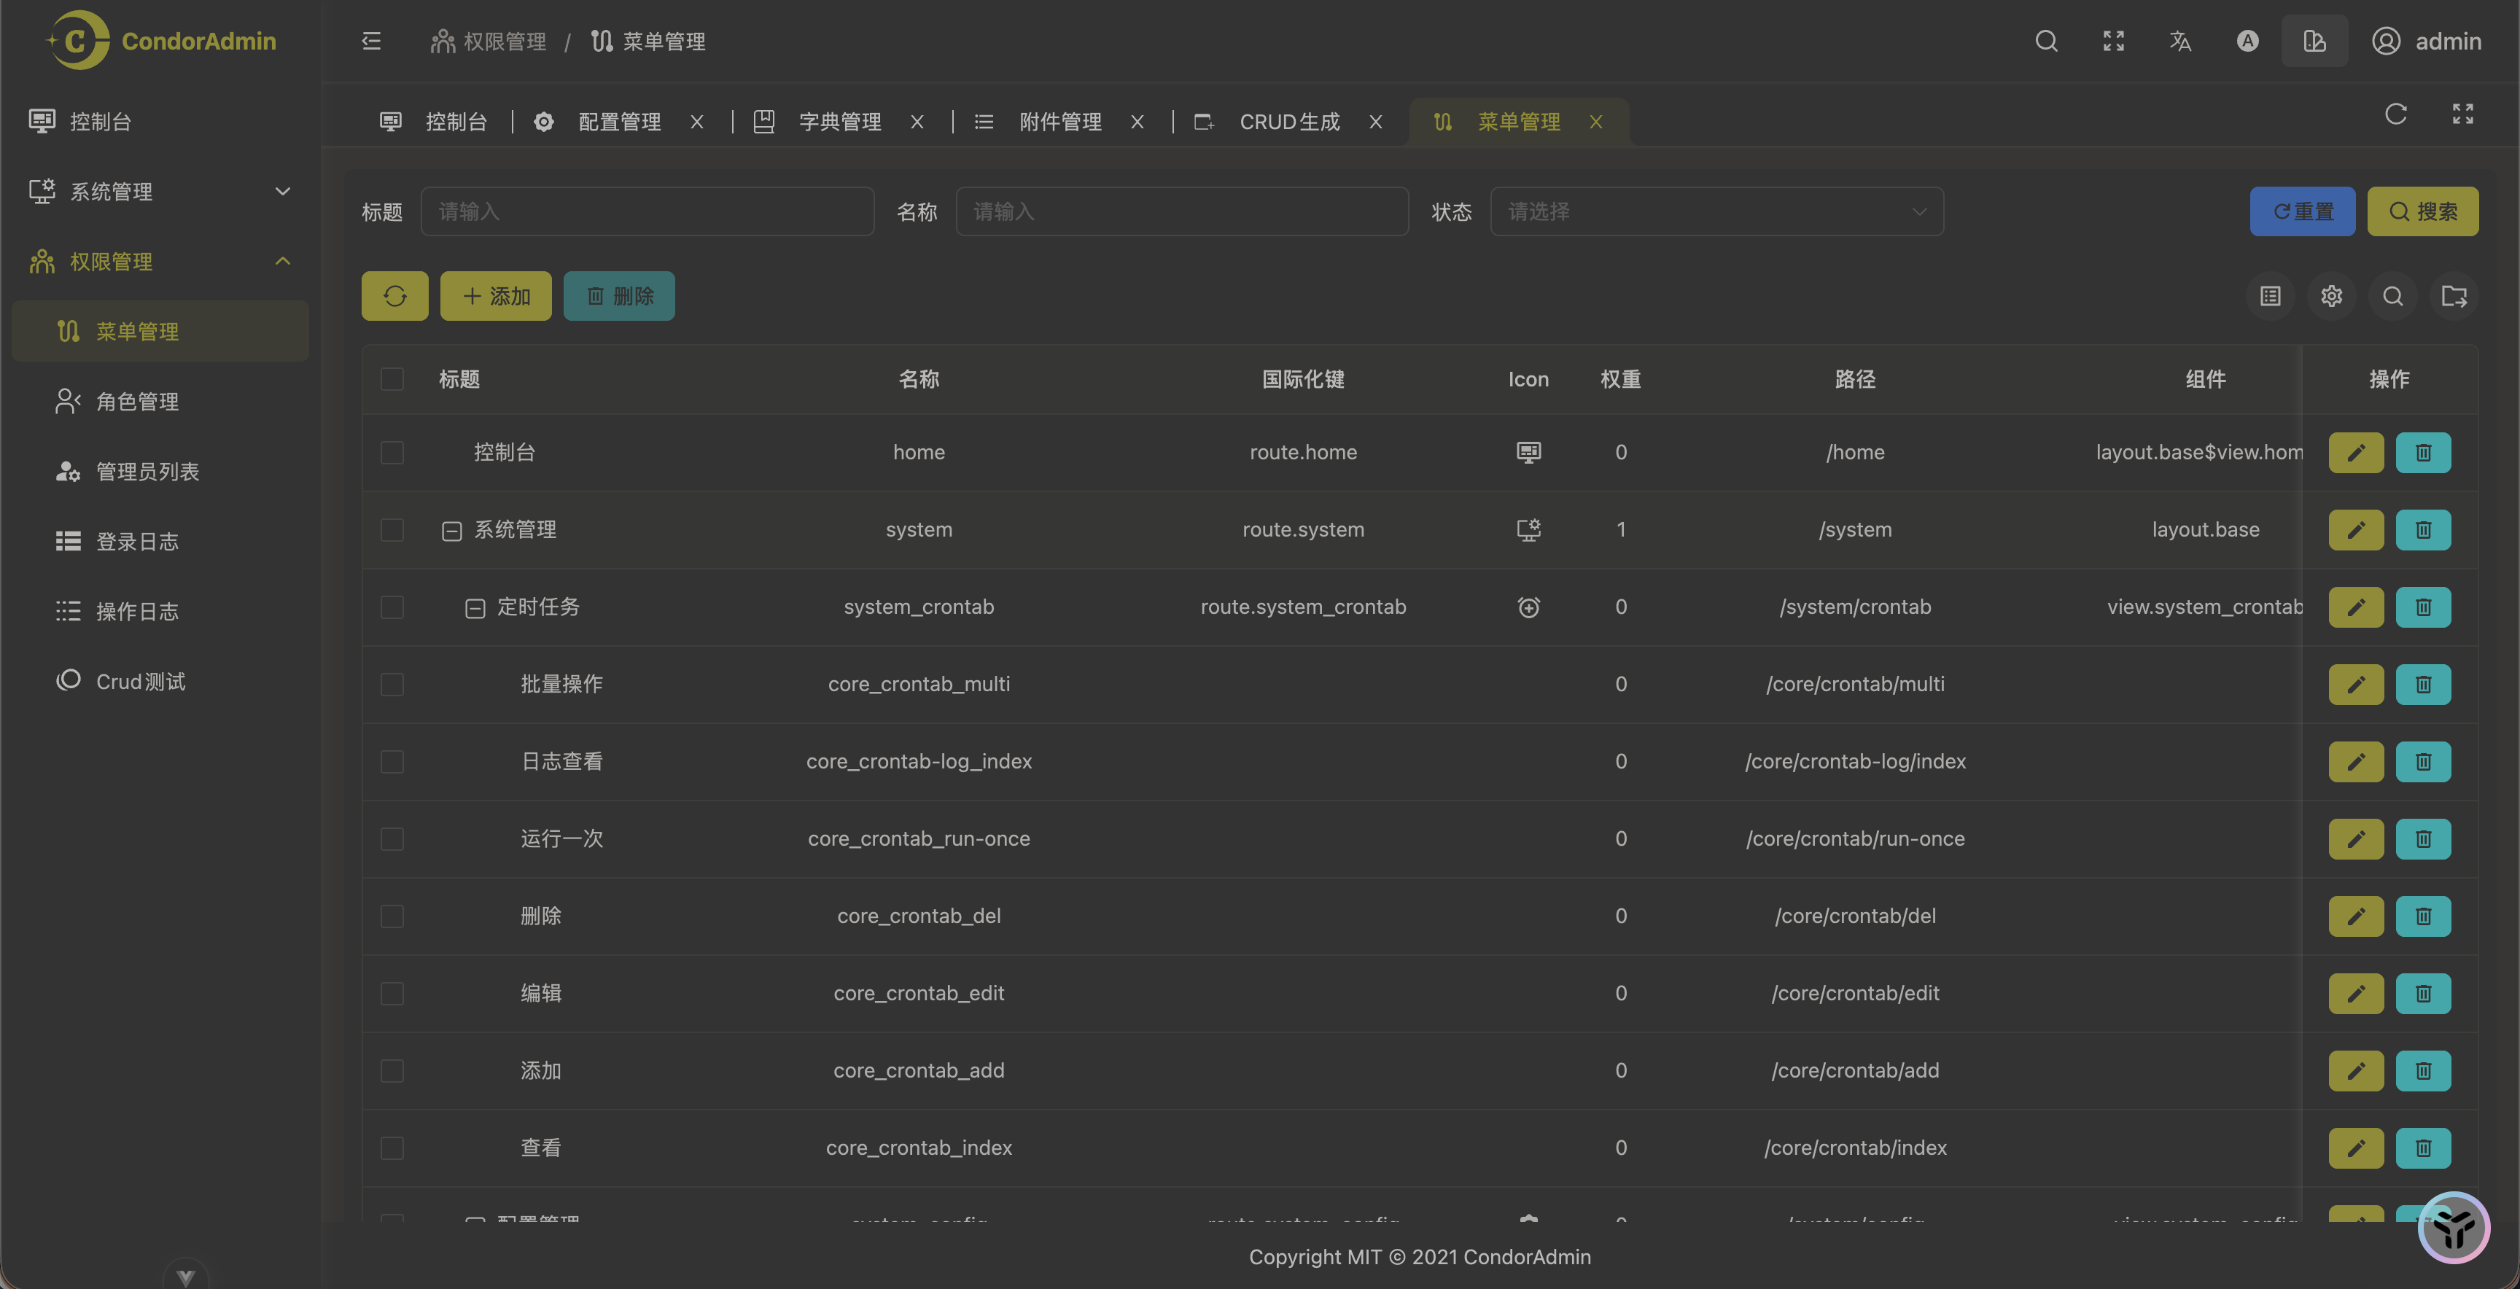Image resolution: width=2520 pixels, height=1289 pixels.
Task: Check the 系统管理 row checkbox
Action: (392, 530)
